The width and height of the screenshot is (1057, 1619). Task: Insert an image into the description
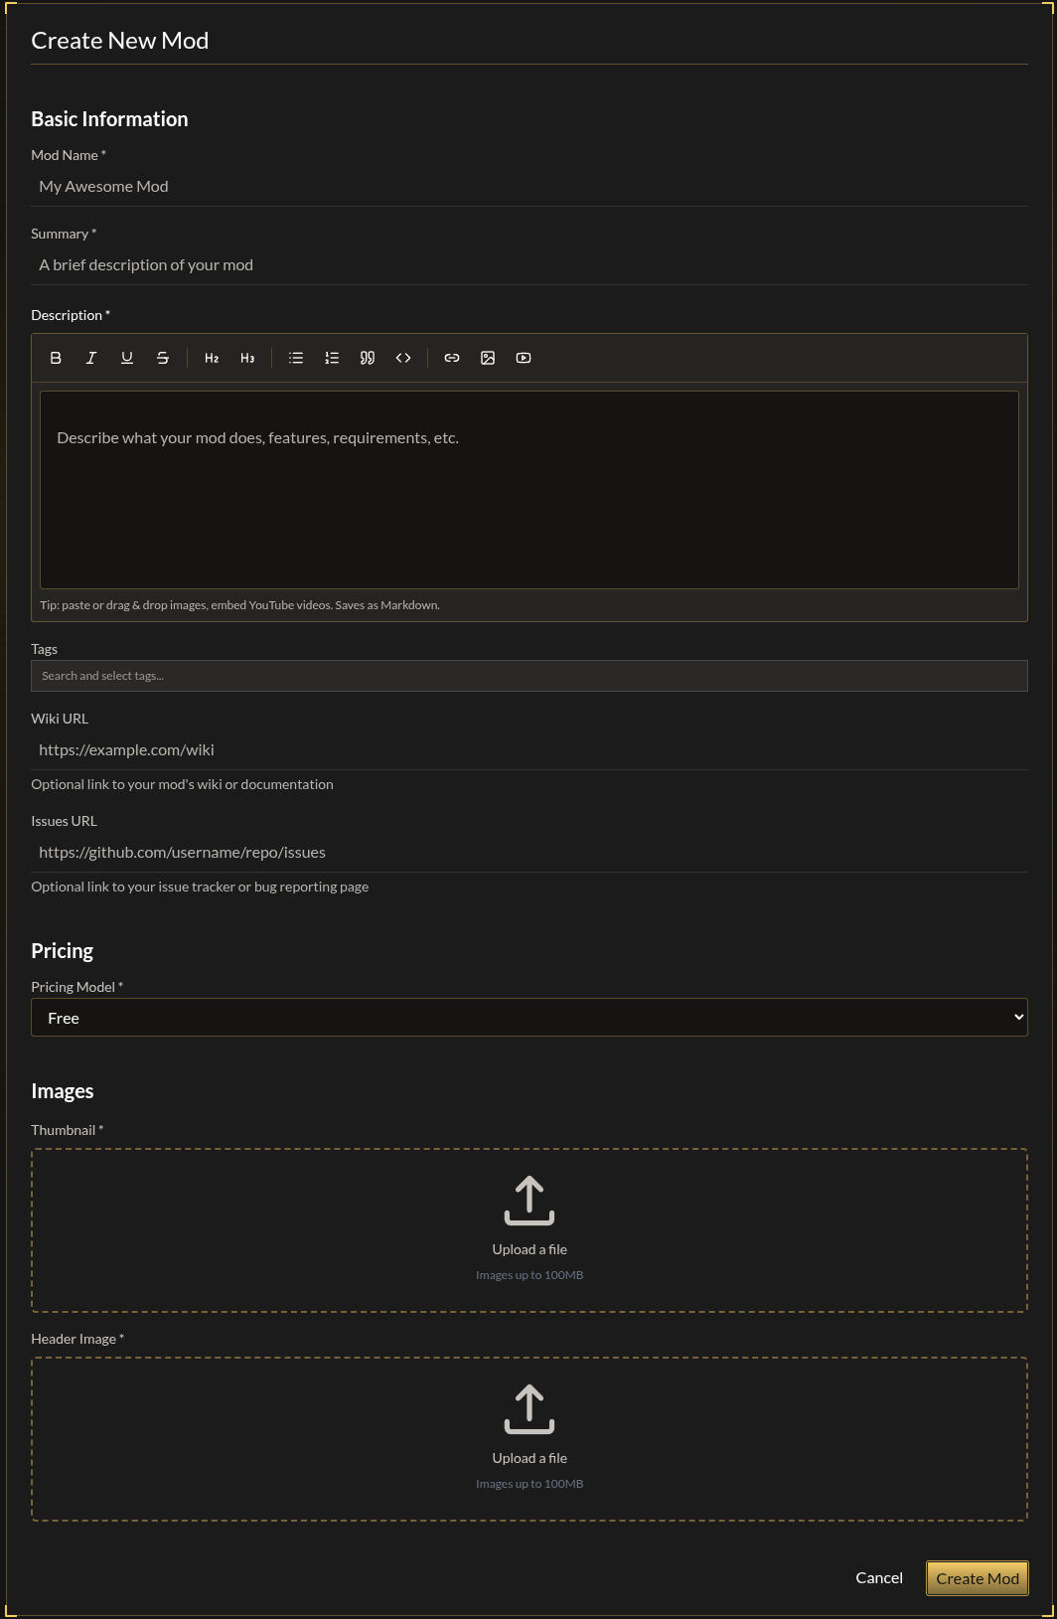(488, 358)
